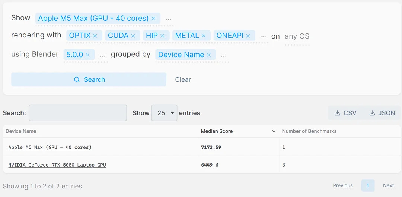
Task: Click the Clear button
Action: (x=183, y=79)
